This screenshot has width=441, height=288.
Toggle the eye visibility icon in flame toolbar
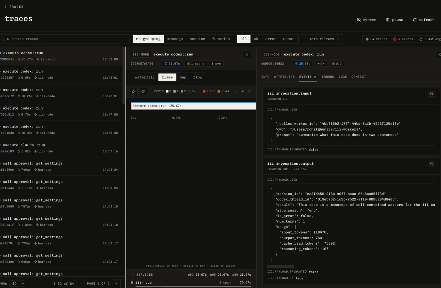tap(143, 91)
